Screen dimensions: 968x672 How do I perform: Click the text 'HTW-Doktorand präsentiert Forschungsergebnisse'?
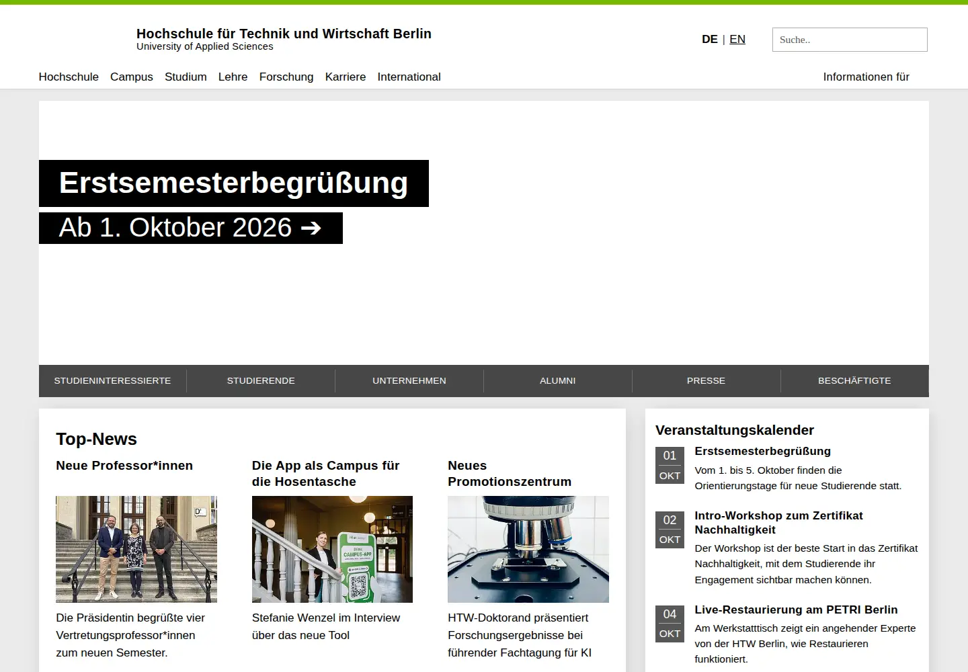tap(518, 626)
